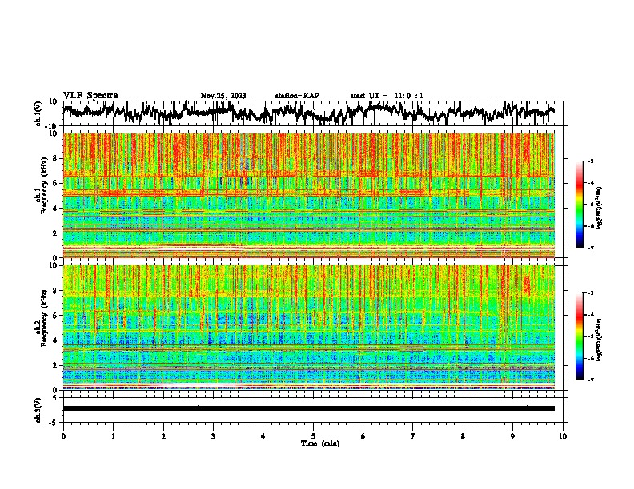The width and height of the screenshot is (634, 489).
Task: Click the "Time (min)" axis title
Action: 320,443
